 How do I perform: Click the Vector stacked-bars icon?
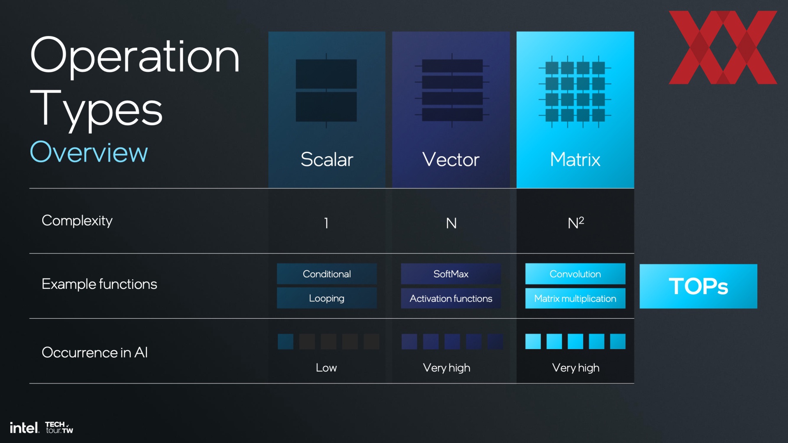point(452,91)
